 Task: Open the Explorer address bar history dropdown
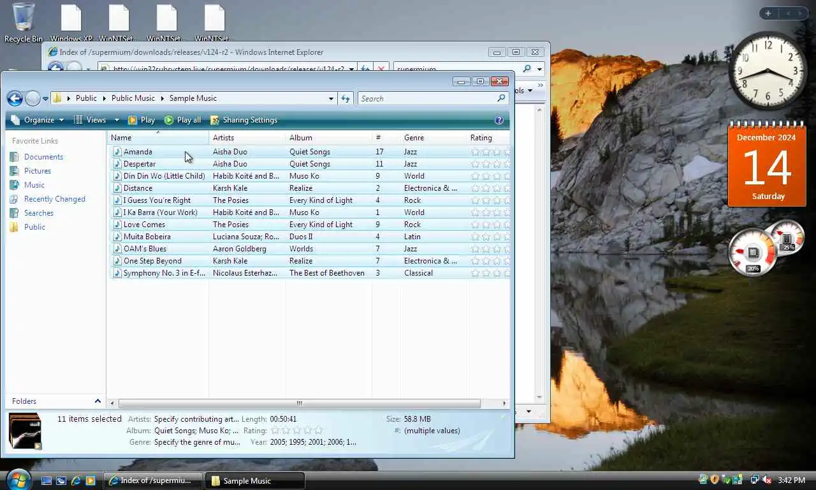click(x=331, y=98)
